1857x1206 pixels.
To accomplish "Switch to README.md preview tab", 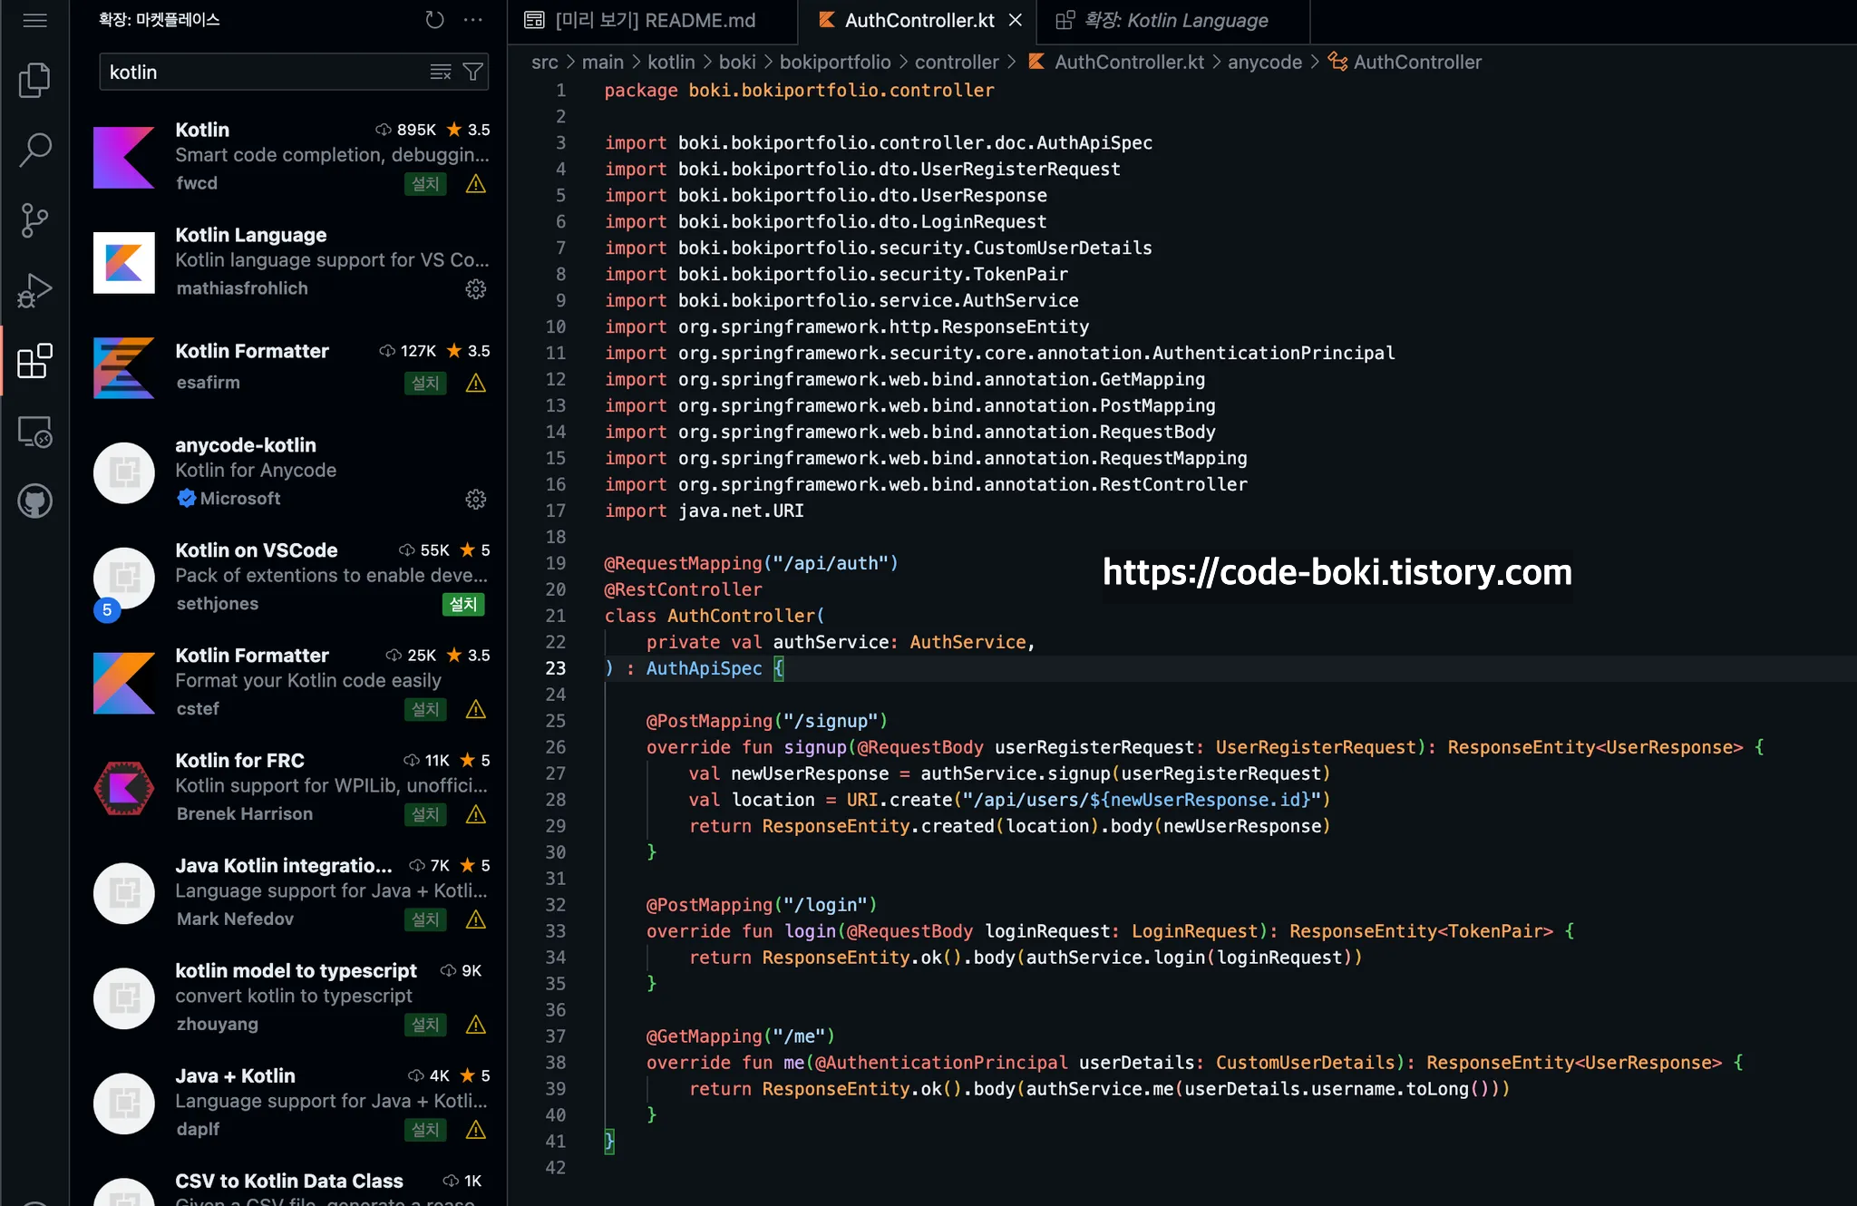I will point(653,20).
